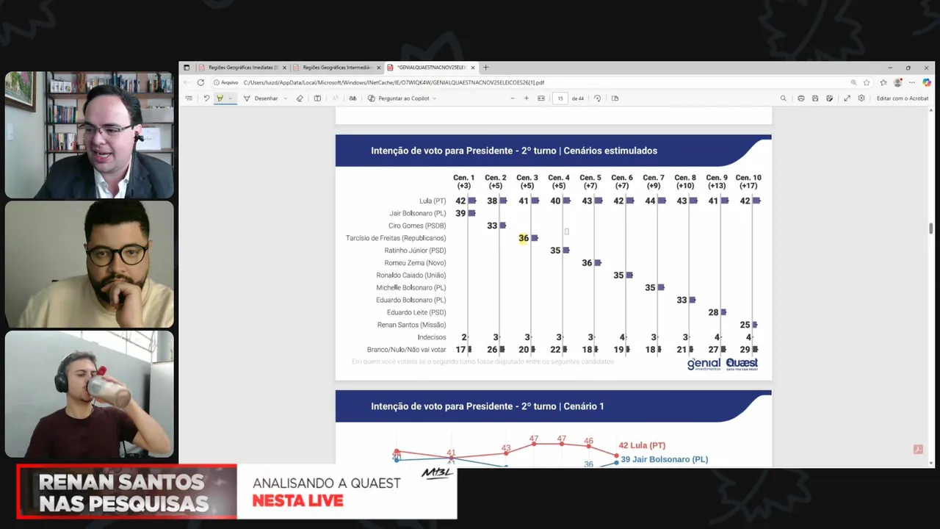Screen dimensions: 940x529
Task: Activate the Add text tool icon
Action: point(317,98)
